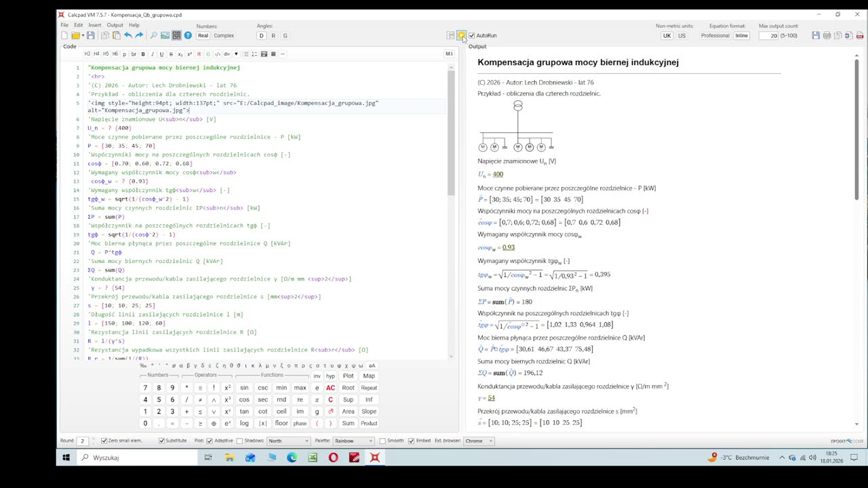Image resolution: width=868 pixels, height=488 pixels.
Task: Copy the output to clipboard
Action: click(x=837, y=35)
